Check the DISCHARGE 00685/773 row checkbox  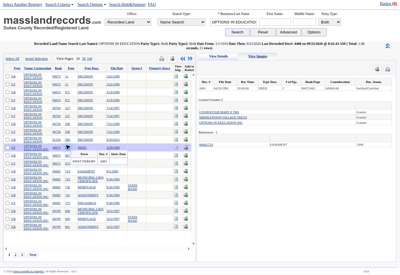pos(8,203)
